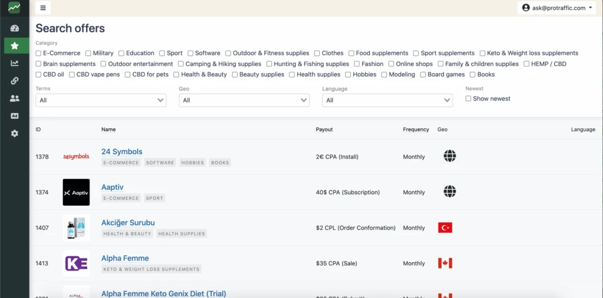This screenshot has width=603, height=298.
Task: Enable the Show newest checkbox
Action: (x=468, y=99)
